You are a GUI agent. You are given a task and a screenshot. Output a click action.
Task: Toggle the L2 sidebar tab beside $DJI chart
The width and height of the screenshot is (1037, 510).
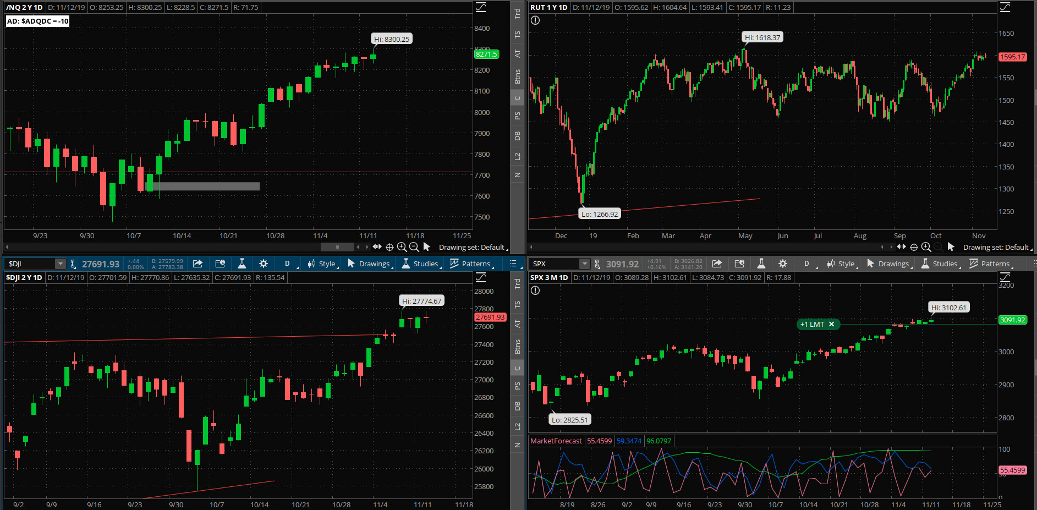pyautogui.click(x=517, y=426)
